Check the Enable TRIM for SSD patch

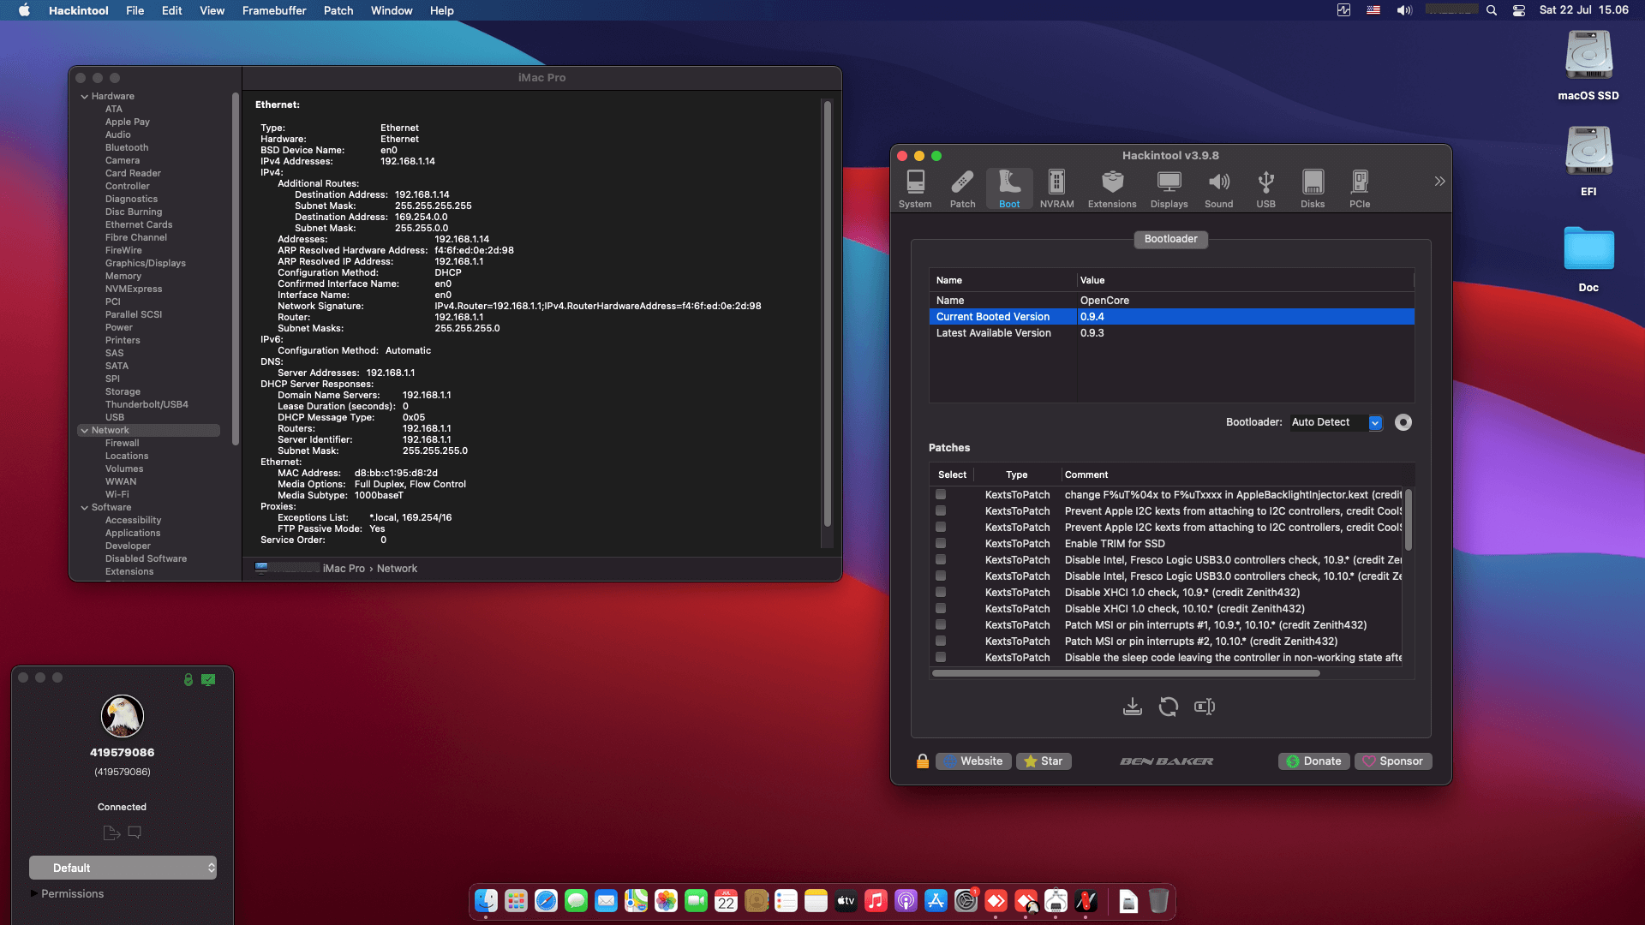coord(941,544)
